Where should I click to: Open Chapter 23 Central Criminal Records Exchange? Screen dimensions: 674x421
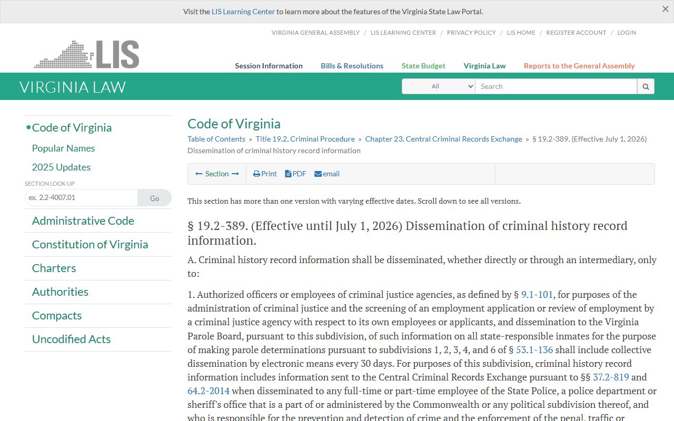tap(443, 139)
